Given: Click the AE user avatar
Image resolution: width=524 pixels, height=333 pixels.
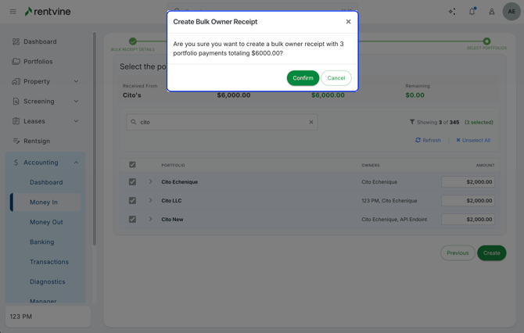Looking at the screenshot, I should [x=511, y=12].
